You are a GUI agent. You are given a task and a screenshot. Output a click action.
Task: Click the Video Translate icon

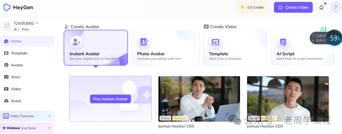coord(6,116)
